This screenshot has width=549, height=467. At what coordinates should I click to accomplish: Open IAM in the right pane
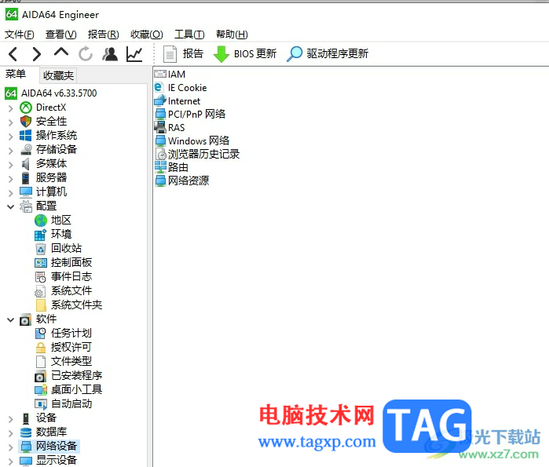pos(177,75)
